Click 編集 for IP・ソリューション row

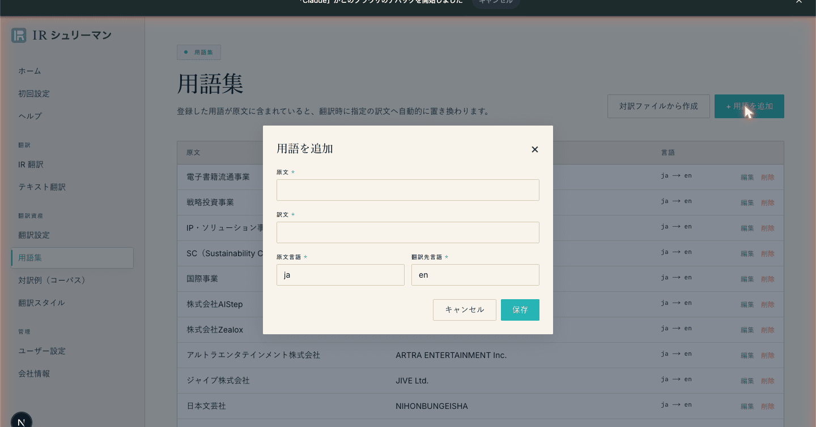click(x=747, y=228)
